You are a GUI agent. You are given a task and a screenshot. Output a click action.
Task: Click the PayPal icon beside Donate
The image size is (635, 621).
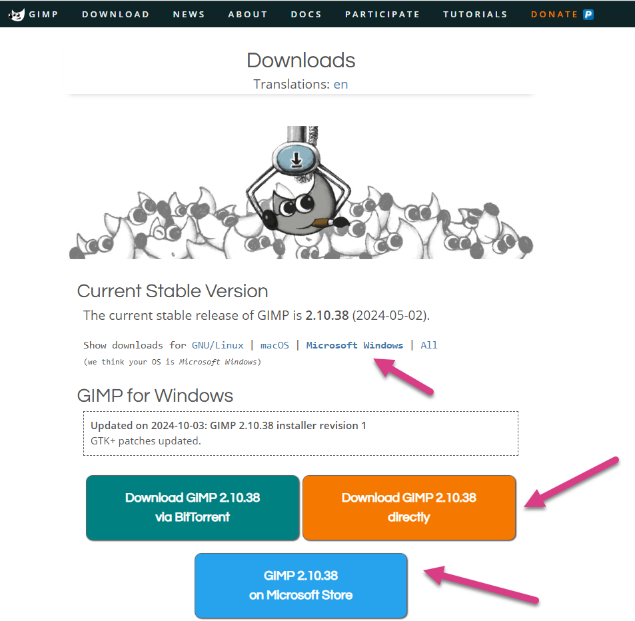click(x=588, y=15)
